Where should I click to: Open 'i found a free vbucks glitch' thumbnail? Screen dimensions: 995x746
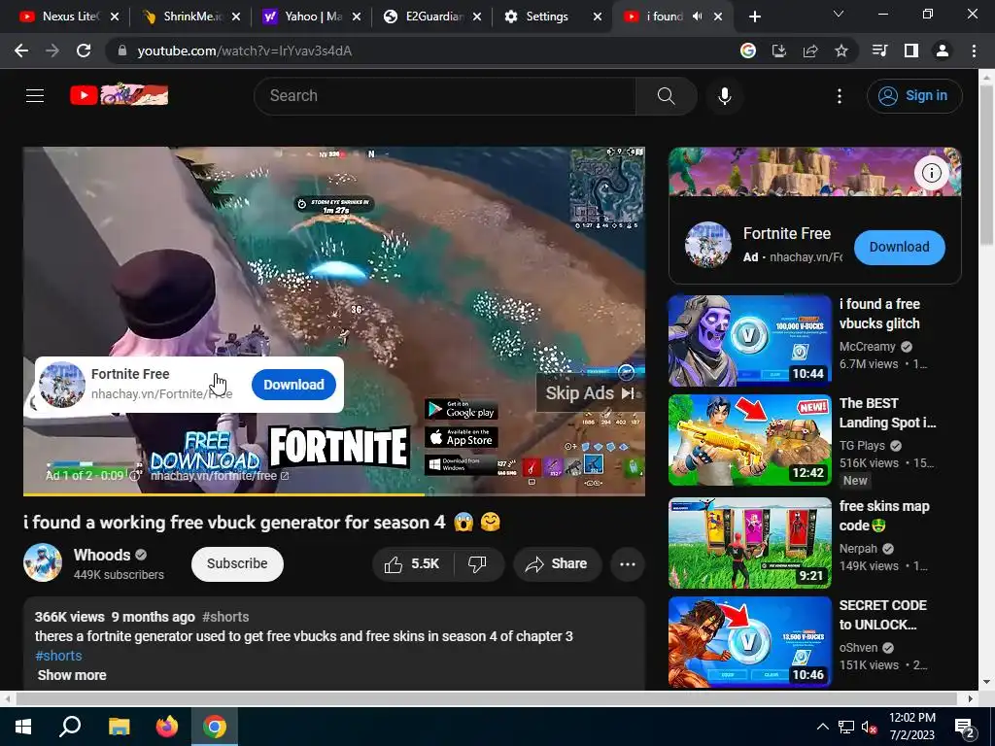749,340
